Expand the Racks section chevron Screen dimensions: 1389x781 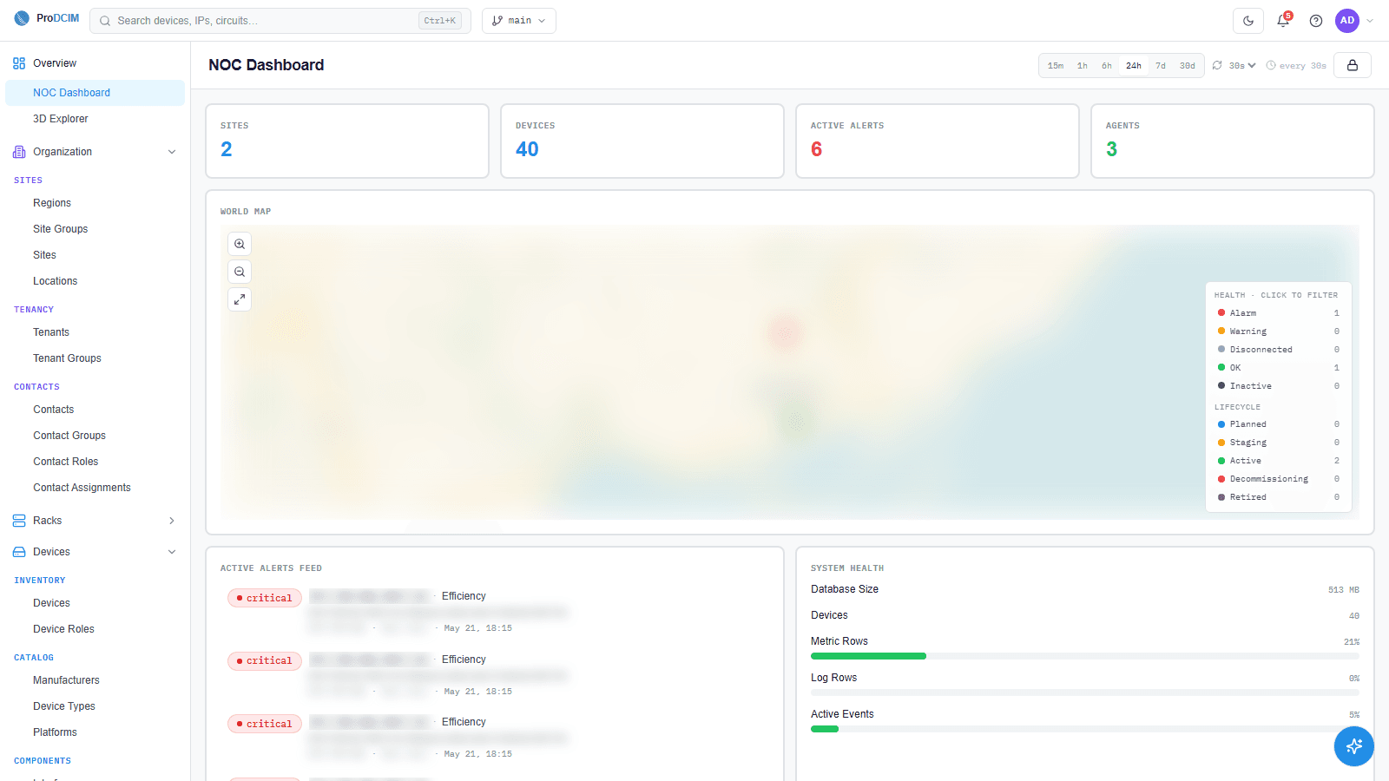coord(172,521)
